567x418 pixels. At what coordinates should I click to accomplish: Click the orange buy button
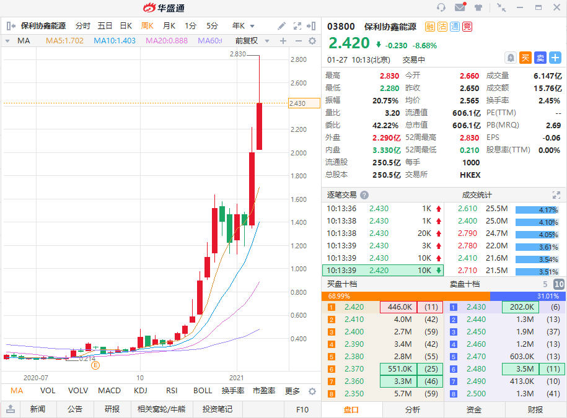[525, 58]
